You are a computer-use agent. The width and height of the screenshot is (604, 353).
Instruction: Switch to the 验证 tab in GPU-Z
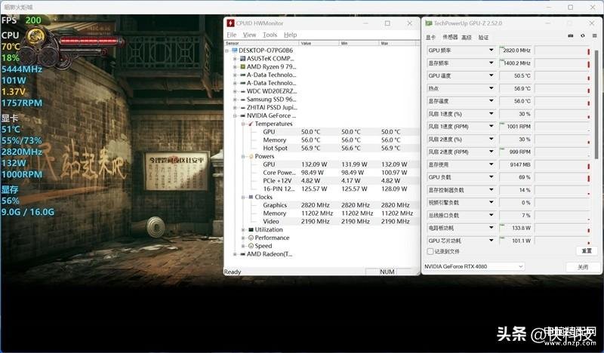click(x=483, y=38)
